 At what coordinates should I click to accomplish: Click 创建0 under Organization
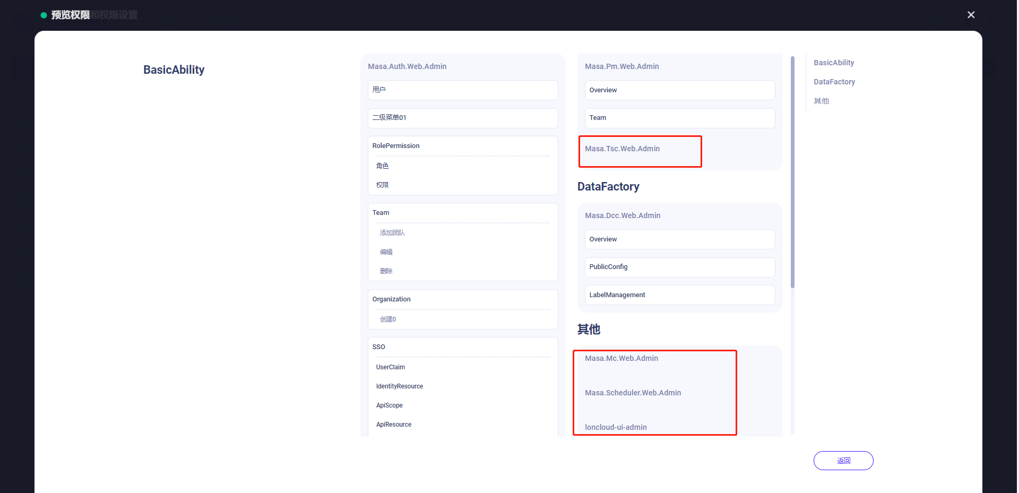point(387,319)
